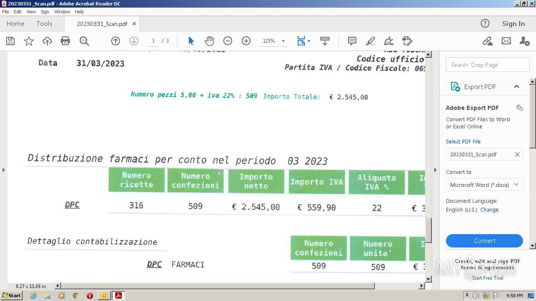This screenshot has height=301, width=536.
Task: Open the stamp and more tools icon
Action: [407, 41]
